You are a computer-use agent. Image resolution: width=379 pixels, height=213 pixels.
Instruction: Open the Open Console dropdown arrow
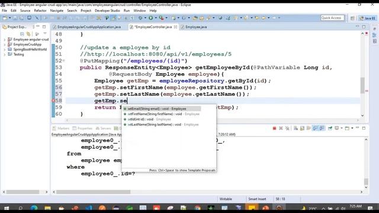click(x=352, y=128)
